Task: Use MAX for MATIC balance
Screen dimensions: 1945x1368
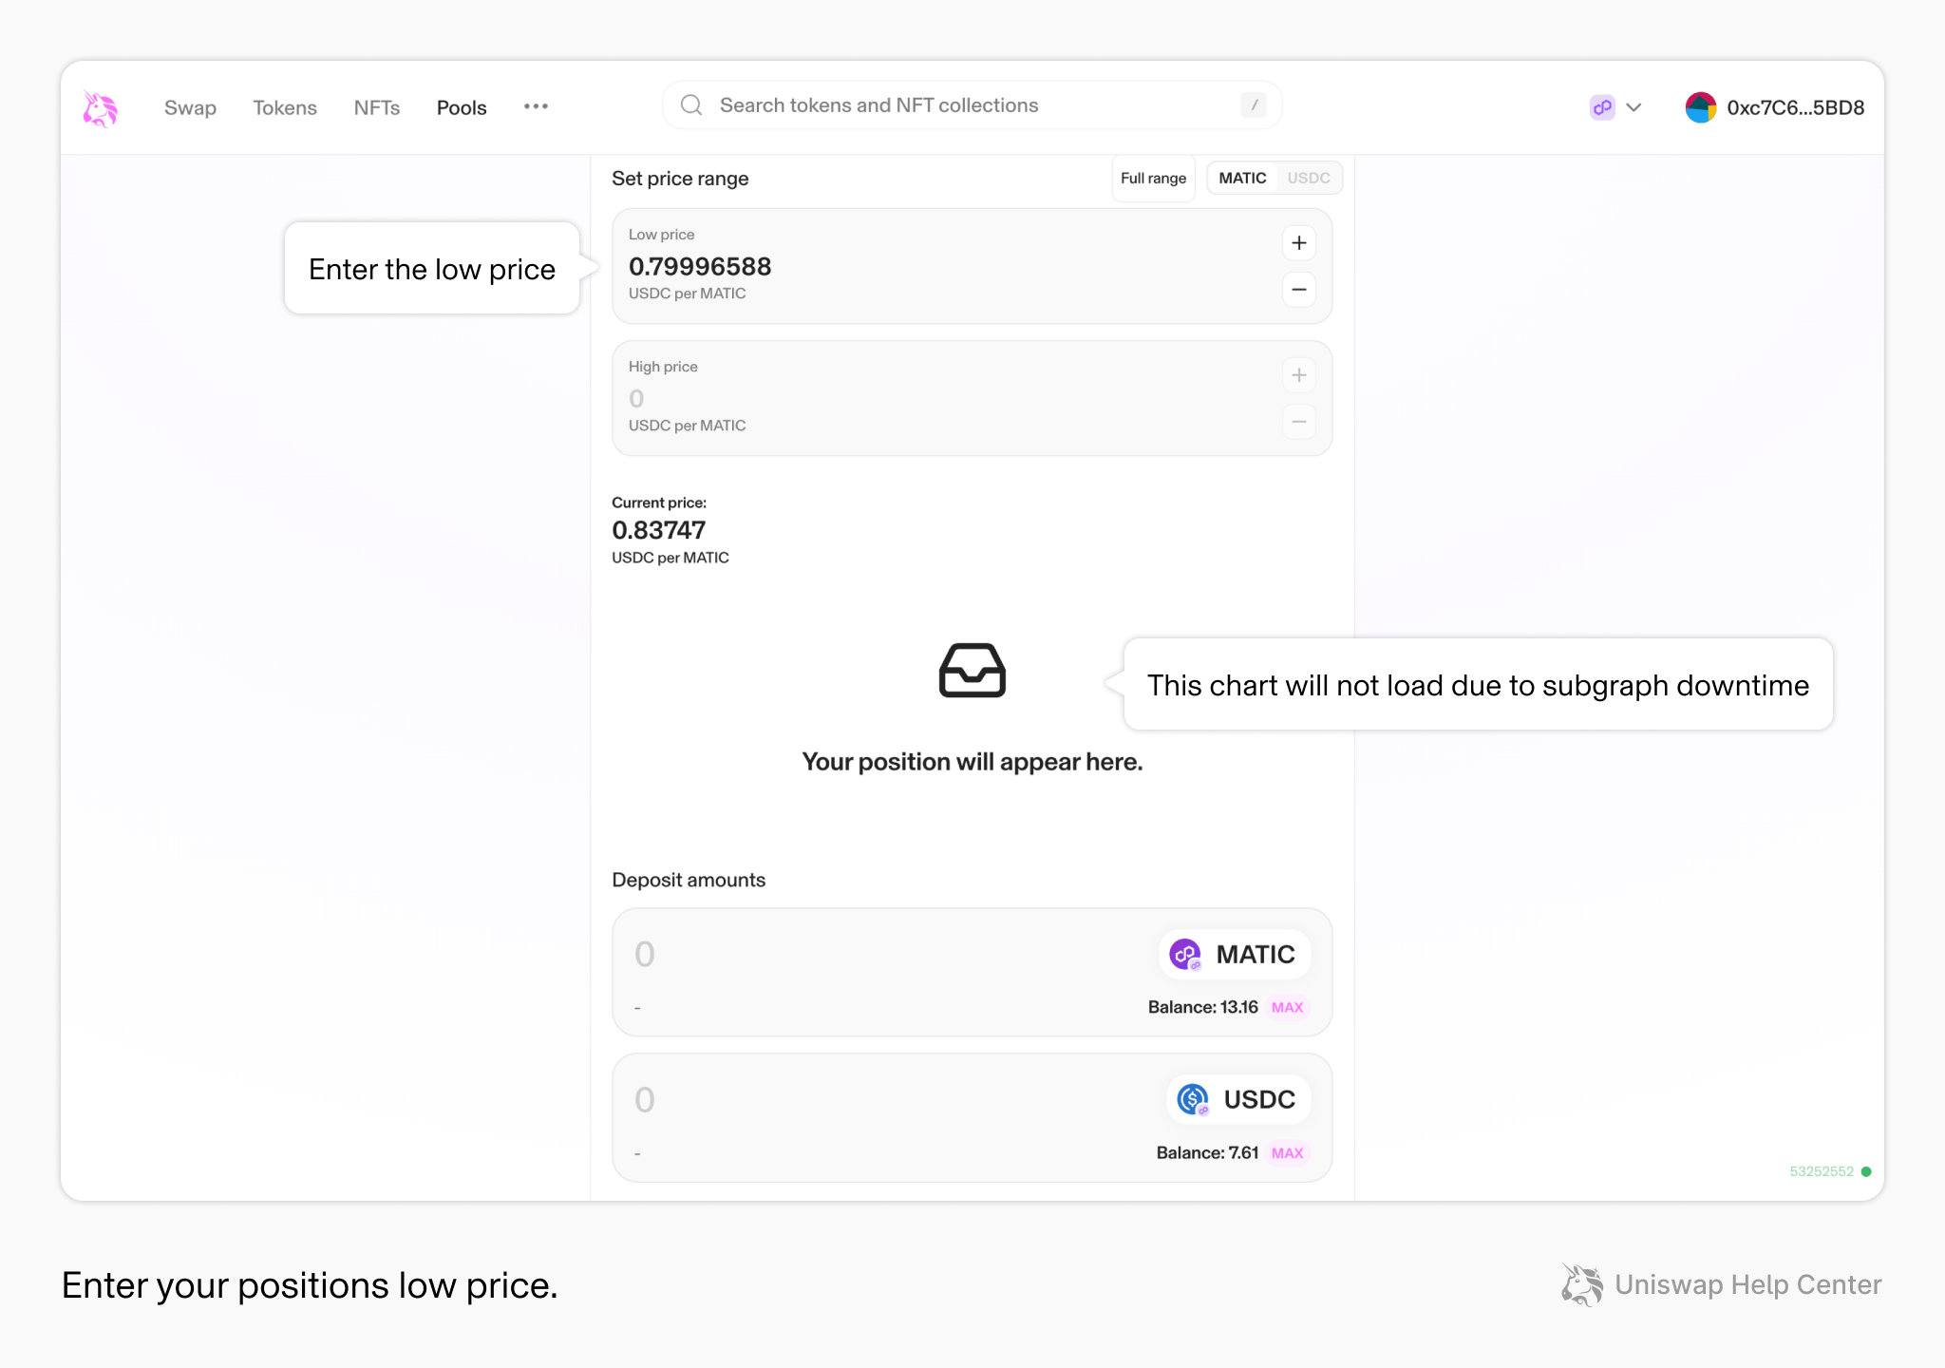Action: (1288, 1008)
